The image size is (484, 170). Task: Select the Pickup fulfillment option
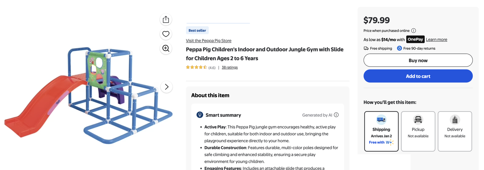pyautogui.click(x=418, y=131)
